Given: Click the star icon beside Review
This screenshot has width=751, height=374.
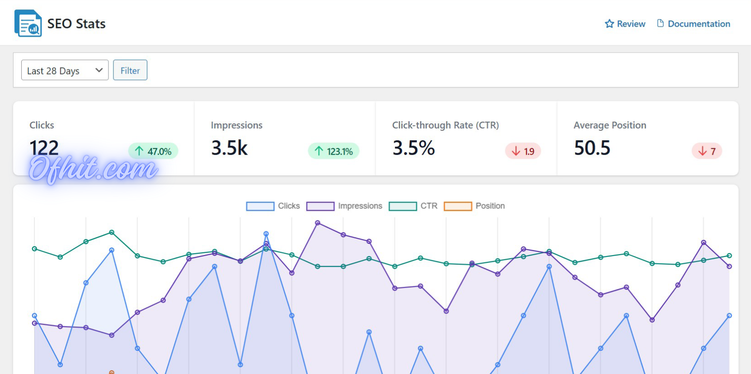Looking at the screenshot, I should (x=609, y=24).
